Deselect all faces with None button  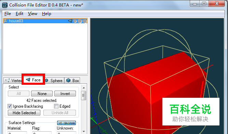[42, 93]
